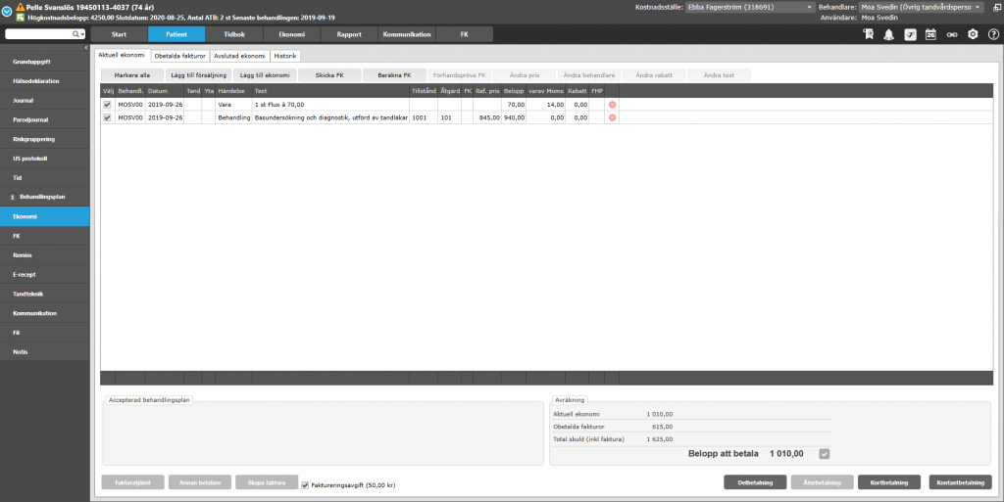Screen dimensions: 1004x502
Task: Delete the Flux item row with red icon
Action: [612, 104]
